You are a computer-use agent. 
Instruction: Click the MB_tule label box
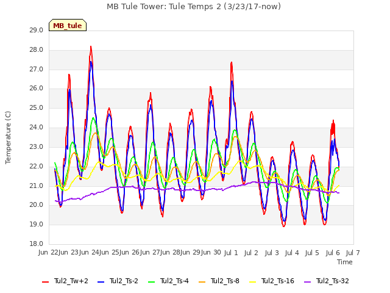click(x=68, y=25)
